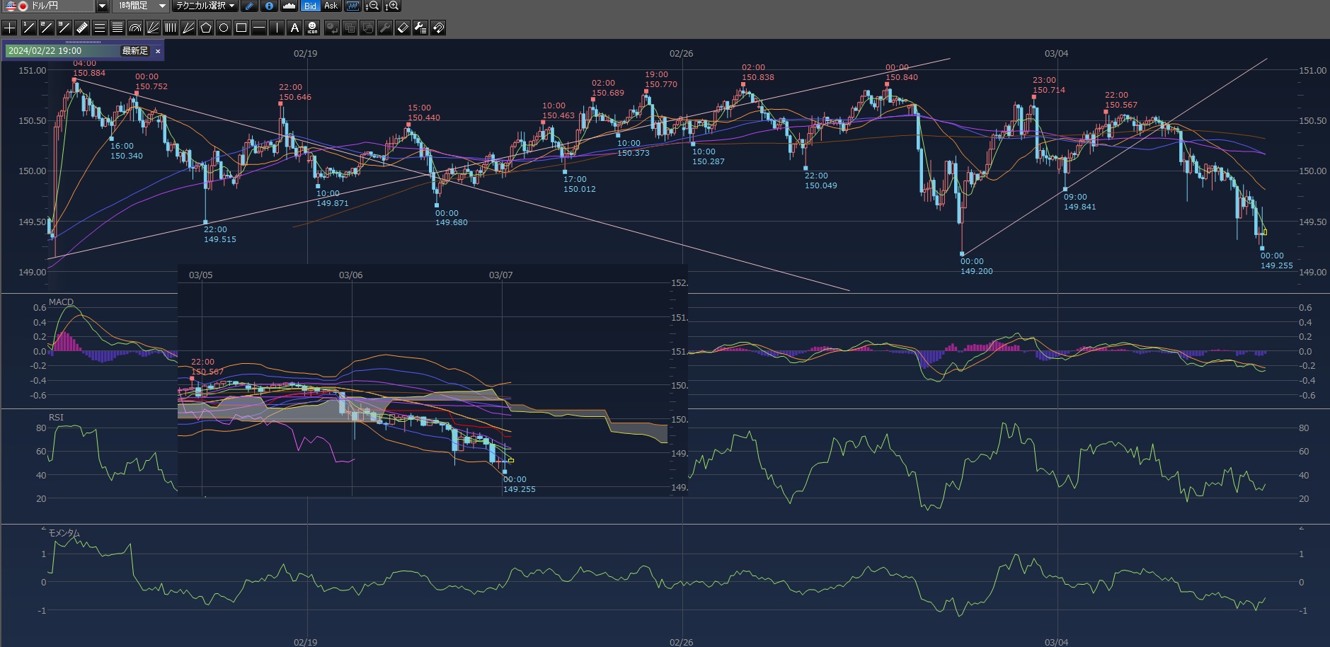
Task: Expand the 1時間足 timeframe dropdown
Action: [162, 6]
